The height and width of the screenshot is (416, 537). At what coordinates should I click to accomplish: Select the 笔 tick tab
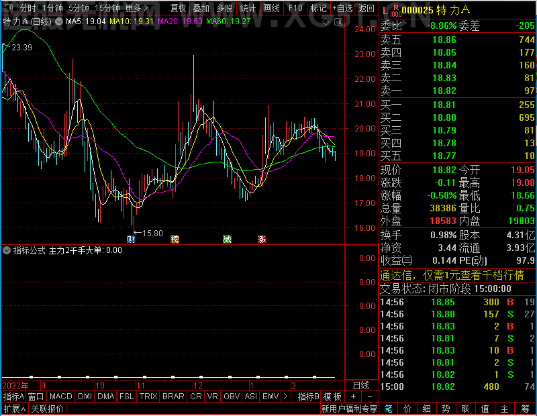[388, 409]
